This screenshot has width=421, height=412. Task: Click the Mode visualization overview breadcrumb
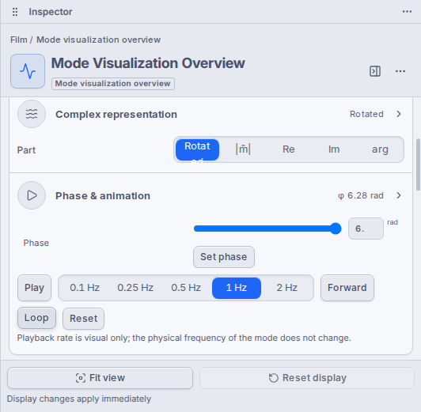tap(99, 40)
